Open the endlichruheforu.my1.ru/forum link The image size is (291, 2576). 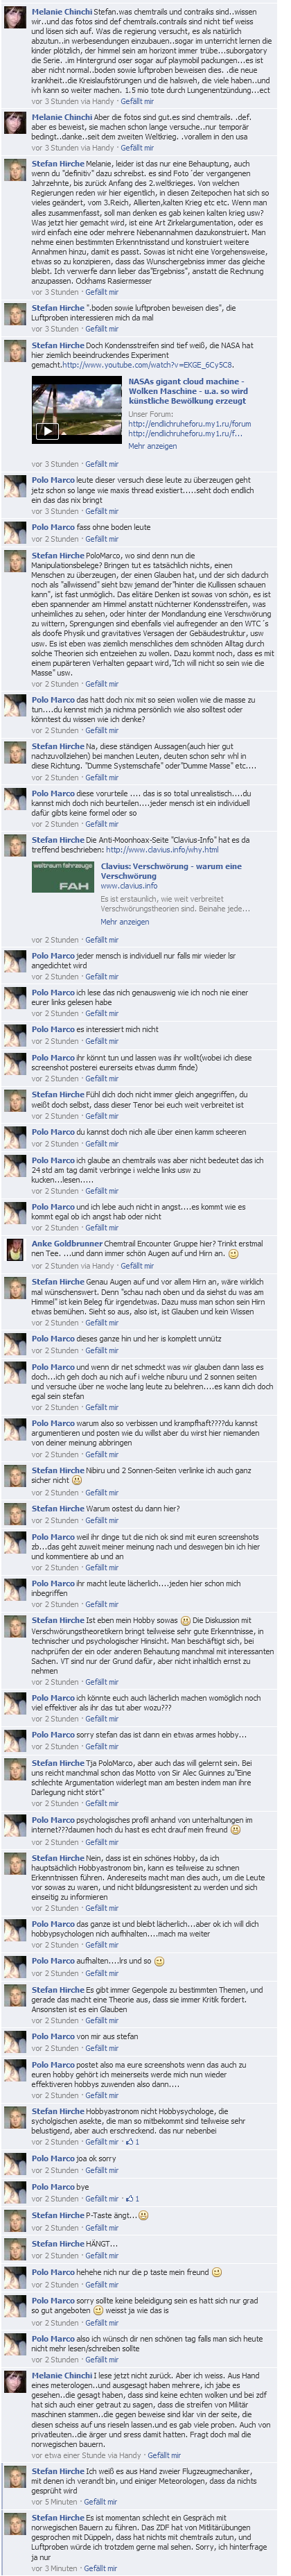[189, 423]
